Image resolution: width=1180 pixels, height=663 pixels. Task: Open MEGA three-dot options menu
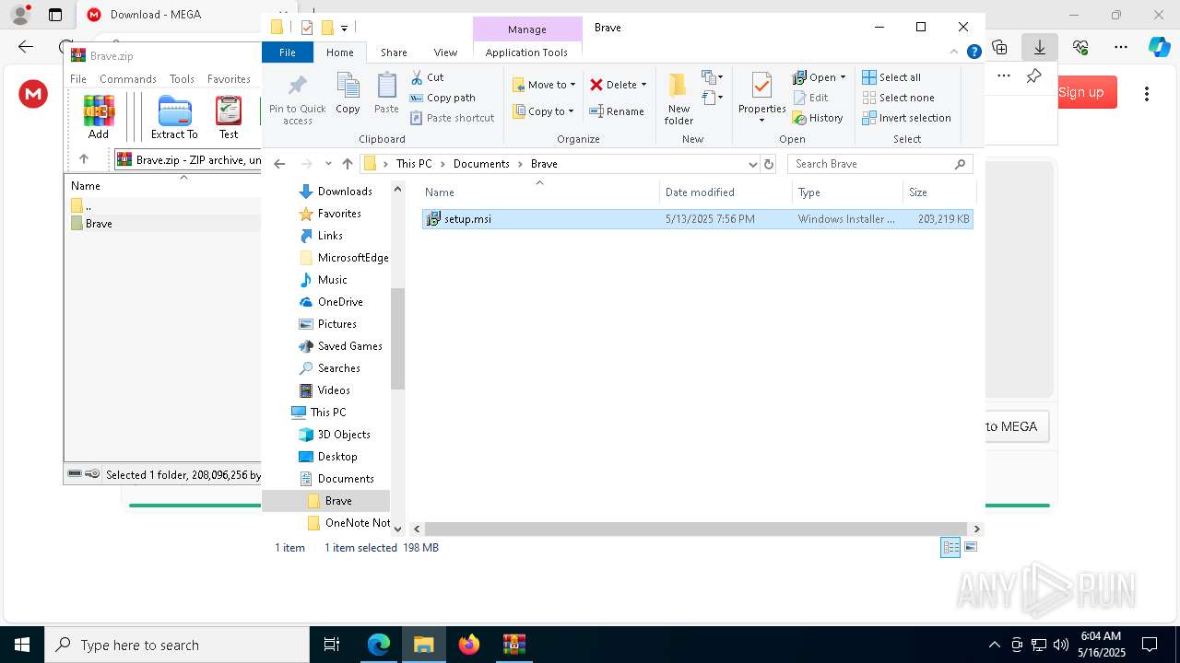tap(1147, 93)
